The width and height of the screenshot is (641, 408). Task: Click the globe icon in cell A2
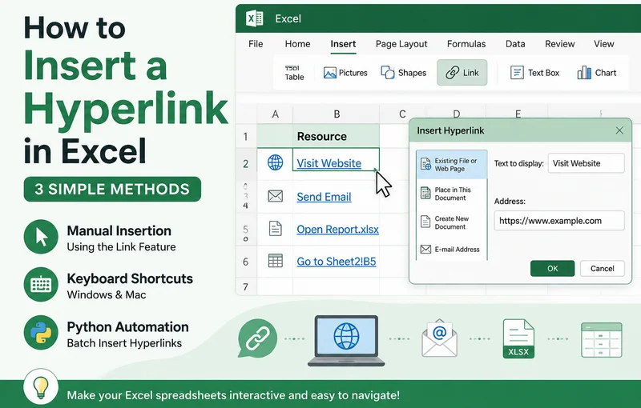pos(275,162)
